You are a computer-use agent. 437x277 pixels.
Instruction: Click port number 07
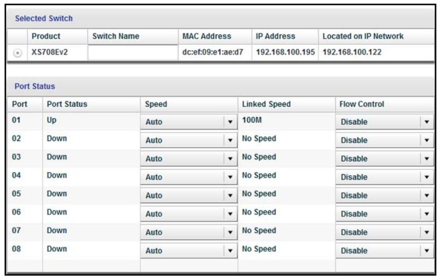pyautogui.click(x=16, y=230)
